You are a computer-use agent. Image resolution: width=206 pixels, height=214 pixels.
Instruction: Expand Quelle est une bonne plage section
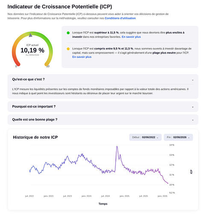click(x=103, y=119)
